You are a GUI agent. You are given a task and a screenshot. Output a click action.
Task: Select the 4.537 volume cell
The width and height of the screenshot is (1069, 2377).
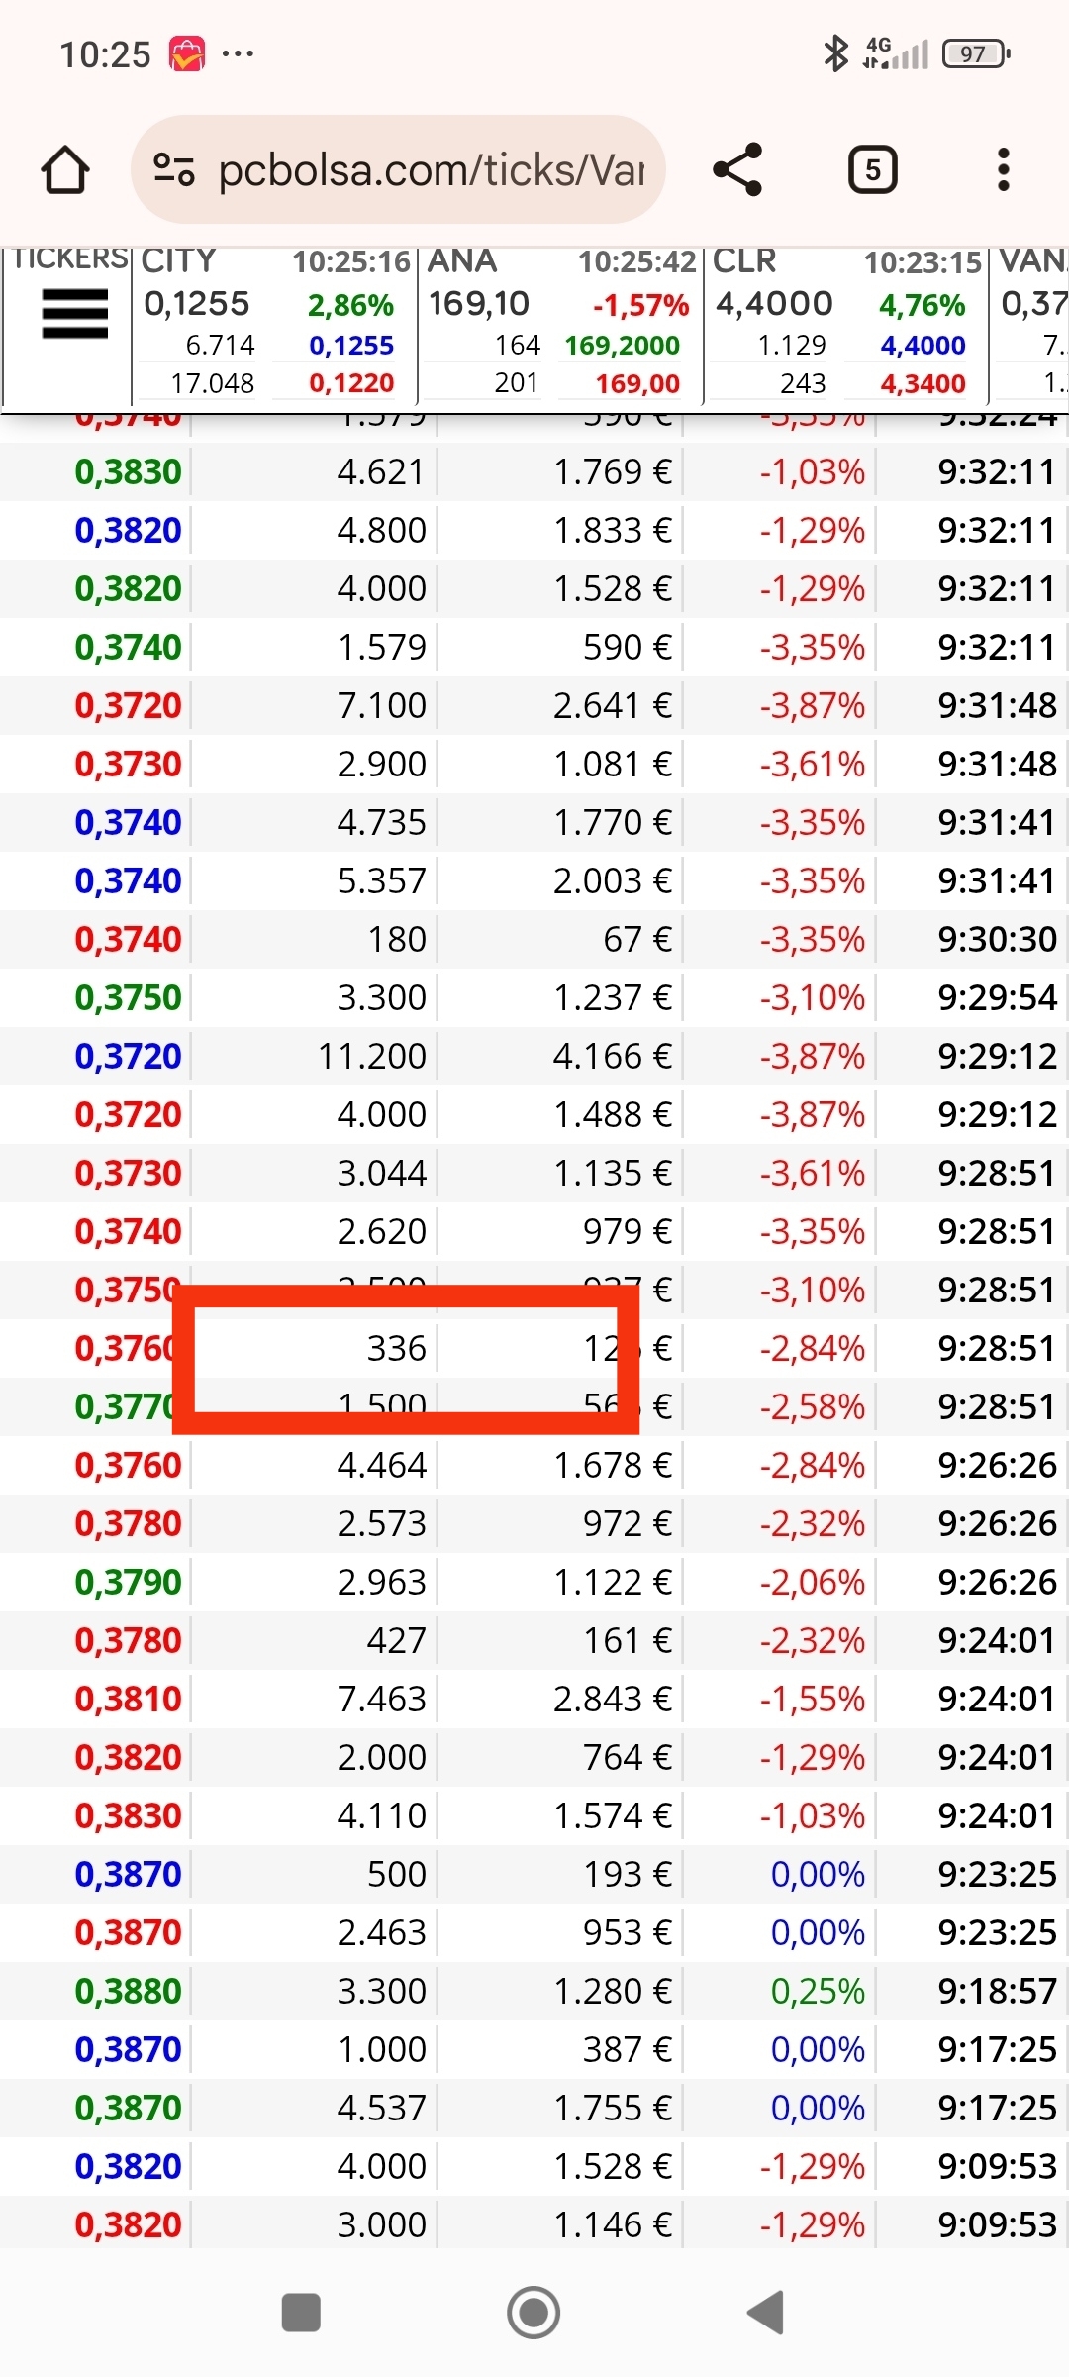(381, 2109)
